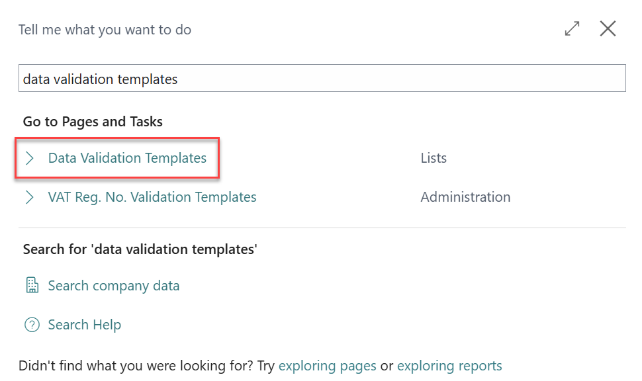Screen dimensions: 642x381
Task: Click the Administration category label
Action: 465,196
